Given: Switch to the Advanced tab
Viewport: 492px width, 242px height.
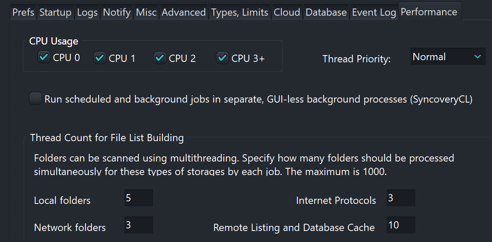Looking at the screenshot, I should click(x=184, y=12).
